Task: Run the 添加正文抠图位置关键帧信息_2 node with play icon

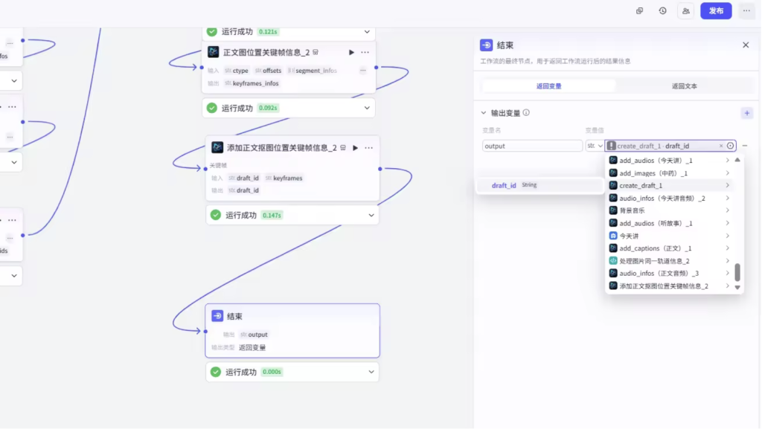Action: [355, 148]
